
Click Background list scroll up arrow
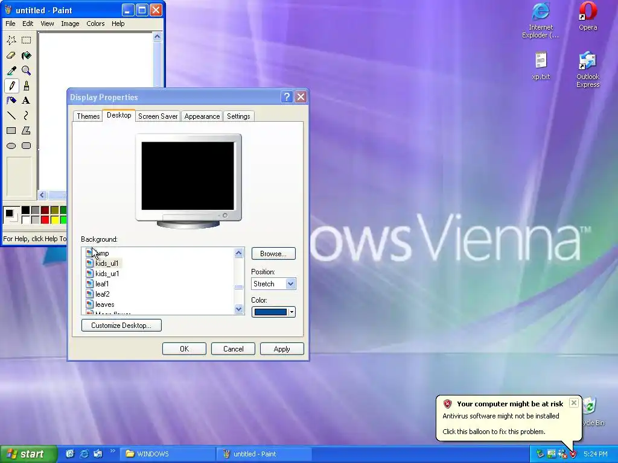(238, 253)
